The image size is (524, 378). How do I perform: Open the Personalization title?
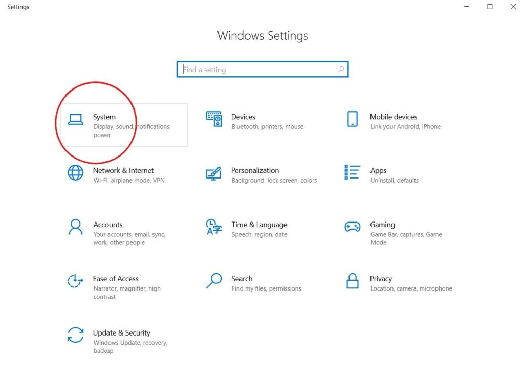coord(255,171)
